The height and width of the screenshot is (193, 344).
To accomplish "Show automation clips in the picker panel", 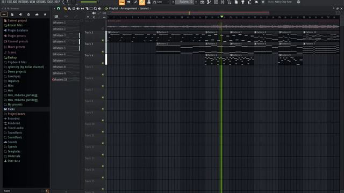I will pyautogui.click(x=75, y=17).
